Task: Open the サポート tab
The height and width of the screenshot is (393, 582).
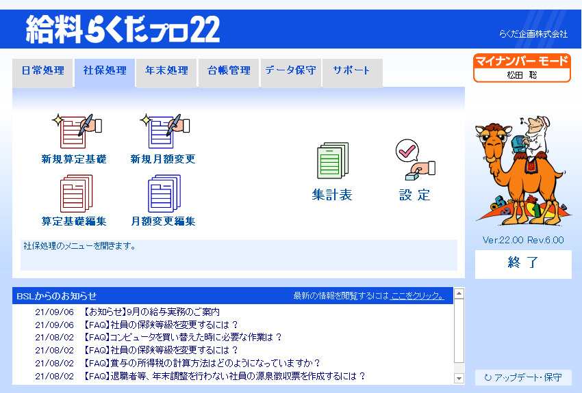Action: click(352, 72)
